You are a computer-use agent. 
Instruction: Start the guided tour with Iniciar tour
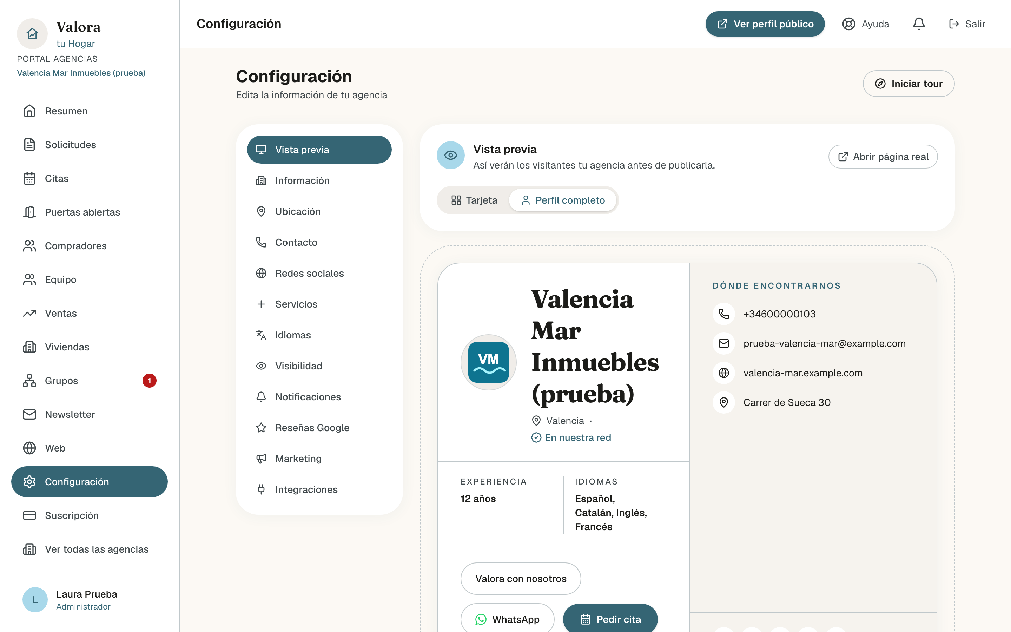pyautogui.click(x=908, y=84)
